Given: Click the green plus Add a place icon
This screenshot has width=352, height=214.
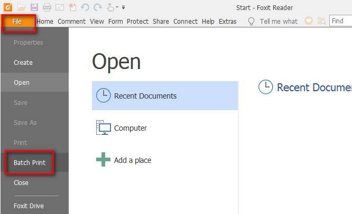Looking at the screenshot, I should (103, 160).
